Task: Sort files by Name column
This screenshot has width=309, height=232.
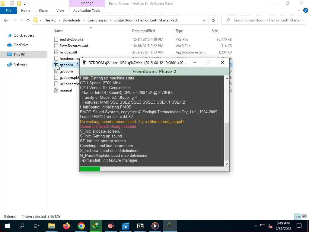Action: 58,31
